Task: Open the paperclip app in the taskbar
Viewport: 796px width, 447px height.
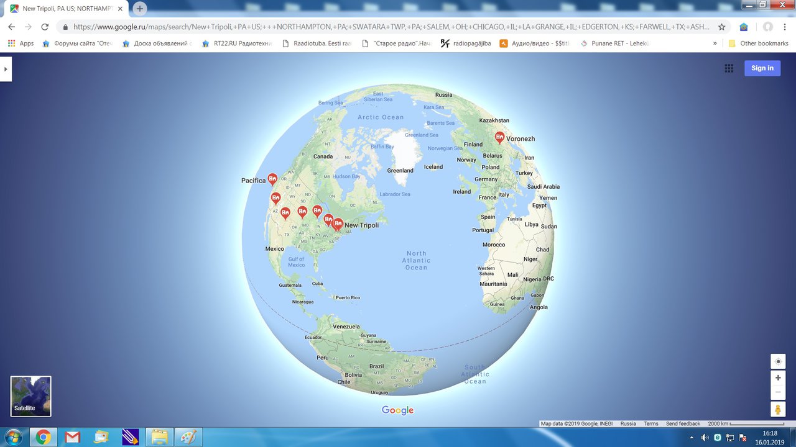Action: [131, 437]
